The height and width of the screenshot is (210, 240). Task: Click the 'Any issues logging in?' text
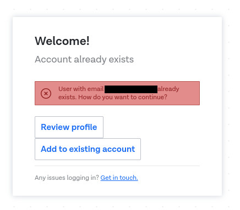click(x=67, y=178)
